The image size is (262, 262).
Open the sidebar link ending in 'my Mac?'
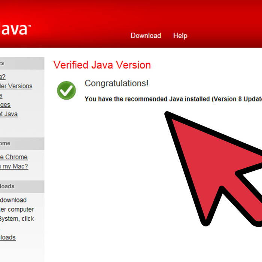click(14, 167)
